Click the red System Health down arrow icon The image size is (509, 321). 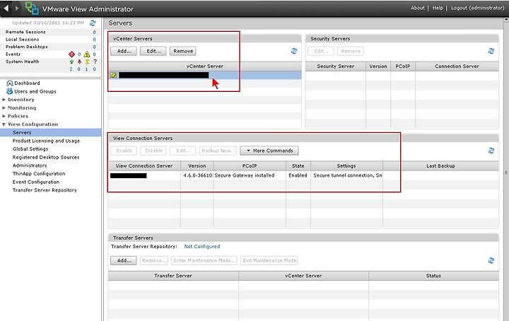(x=79, y=62)
